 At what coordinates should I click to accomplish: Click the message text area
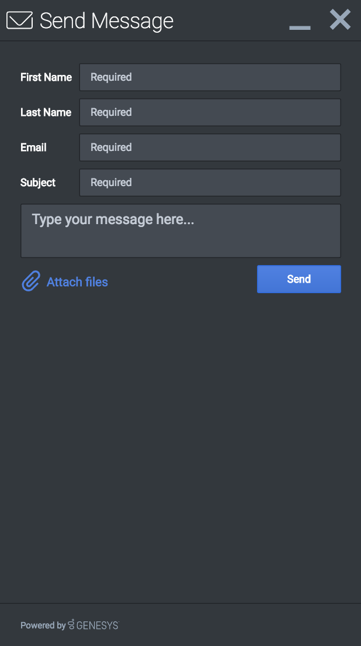[180, 231]
